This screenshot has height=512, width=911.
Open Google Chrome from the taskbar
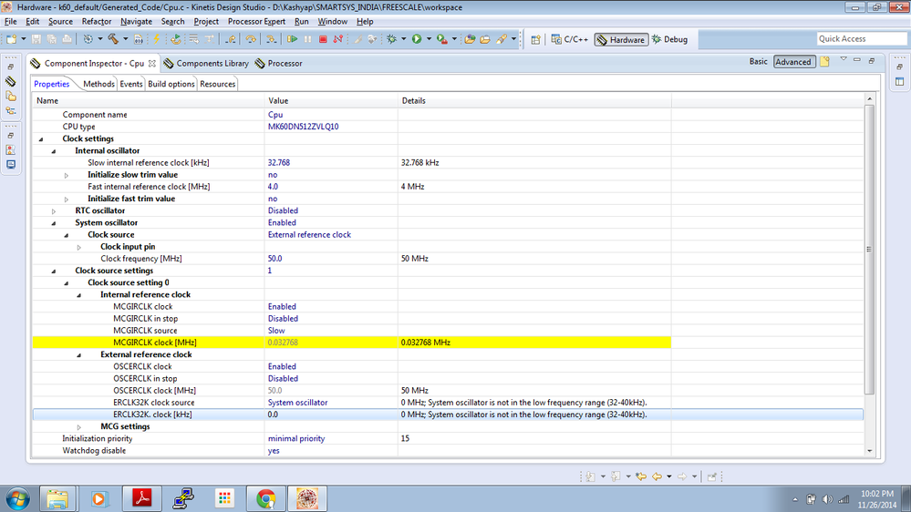coord(266,498)
